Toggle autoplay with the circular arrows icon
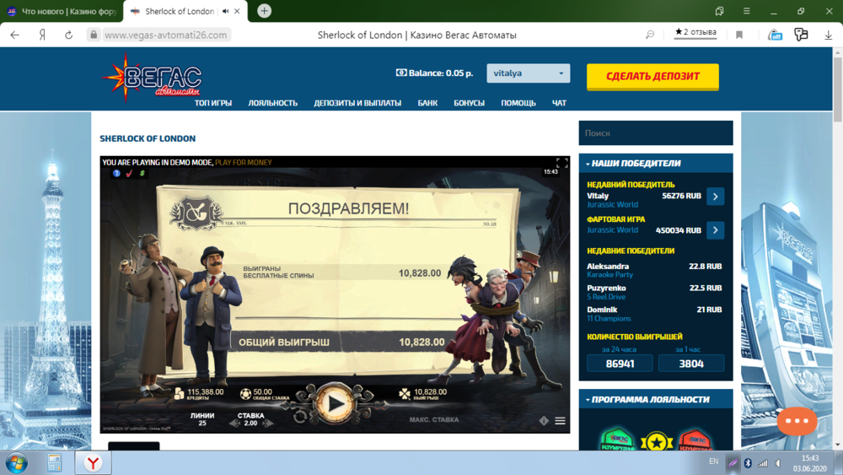 coord(300,417)
